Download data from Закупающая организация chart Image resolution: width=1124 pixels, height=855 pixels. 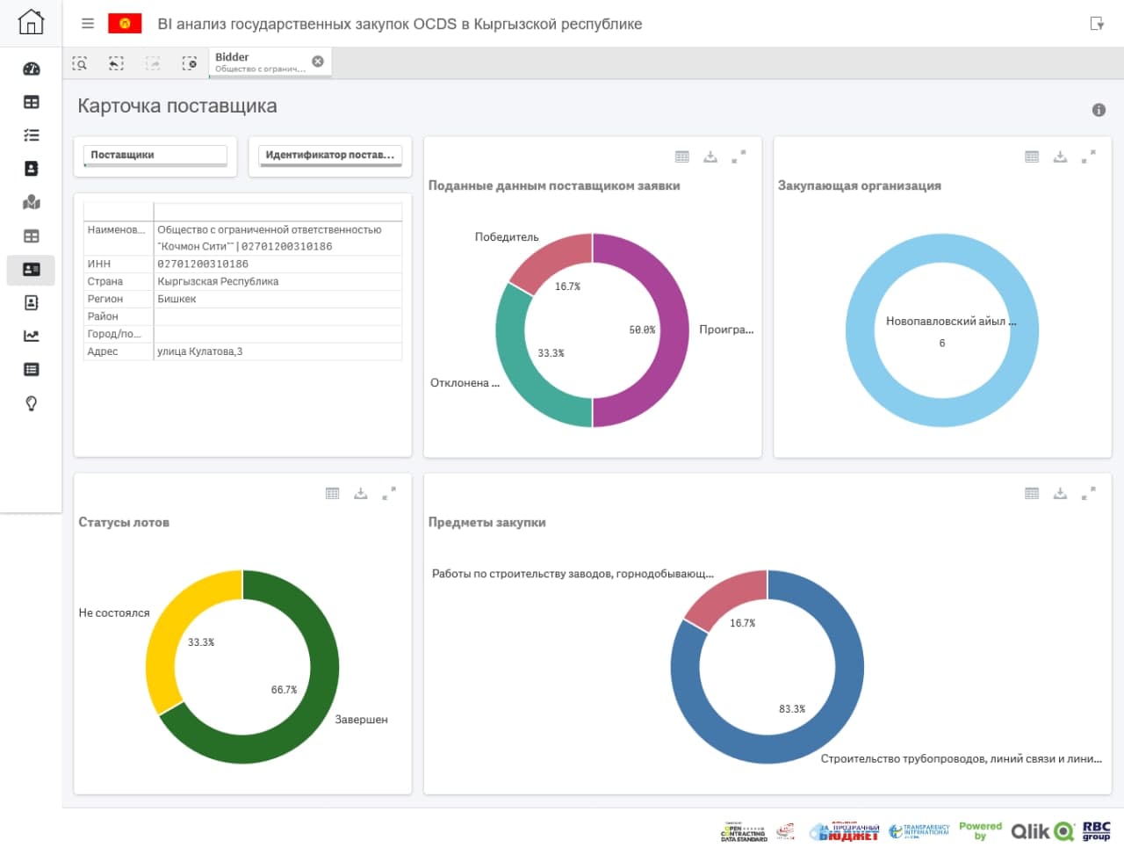(x=1060, y=156)
